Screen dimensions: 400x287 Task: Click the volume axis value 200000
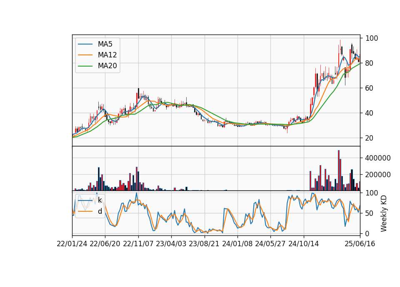click(x=378, y=175)
